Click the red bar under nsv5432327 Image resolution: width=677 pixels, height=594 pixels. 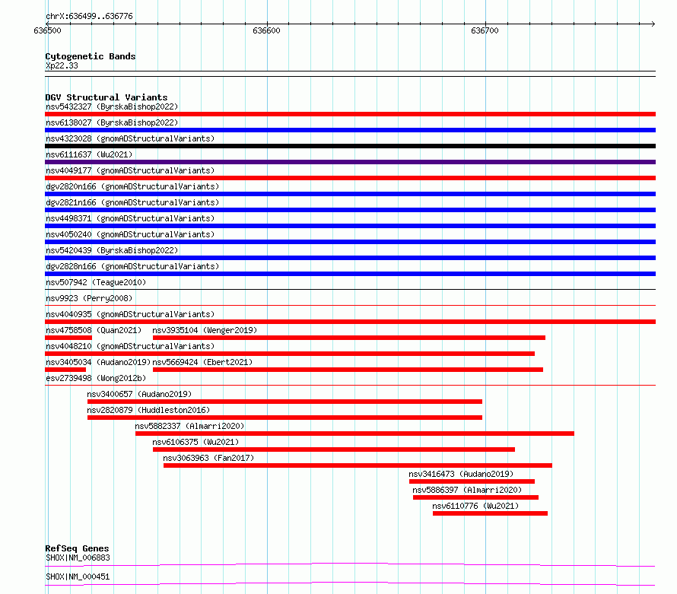(350, 114)
